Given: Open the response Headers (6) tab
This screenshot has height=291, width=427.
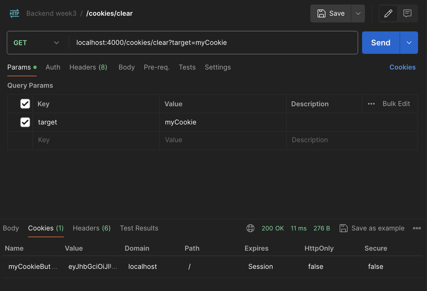Looking at the screenshot, I should [92, 228].
